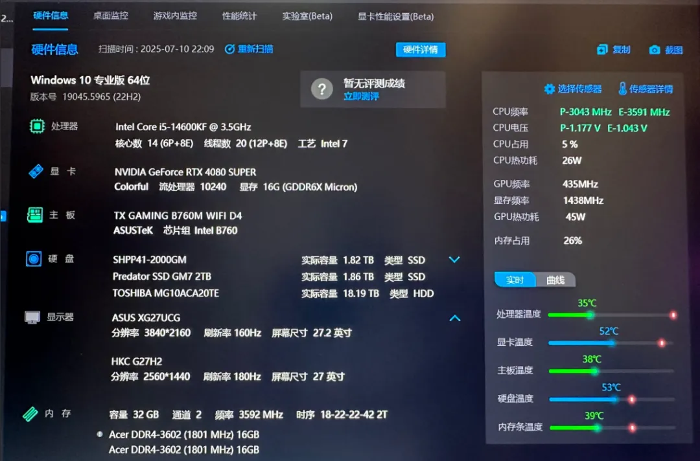
Task: Click the 显卡温度 slider bar
Action: click(x=611, y=343)
